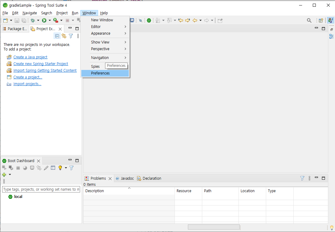The image size is (335, 232).
Task: Select the Spring perspective icon
Action: point(330,20)
